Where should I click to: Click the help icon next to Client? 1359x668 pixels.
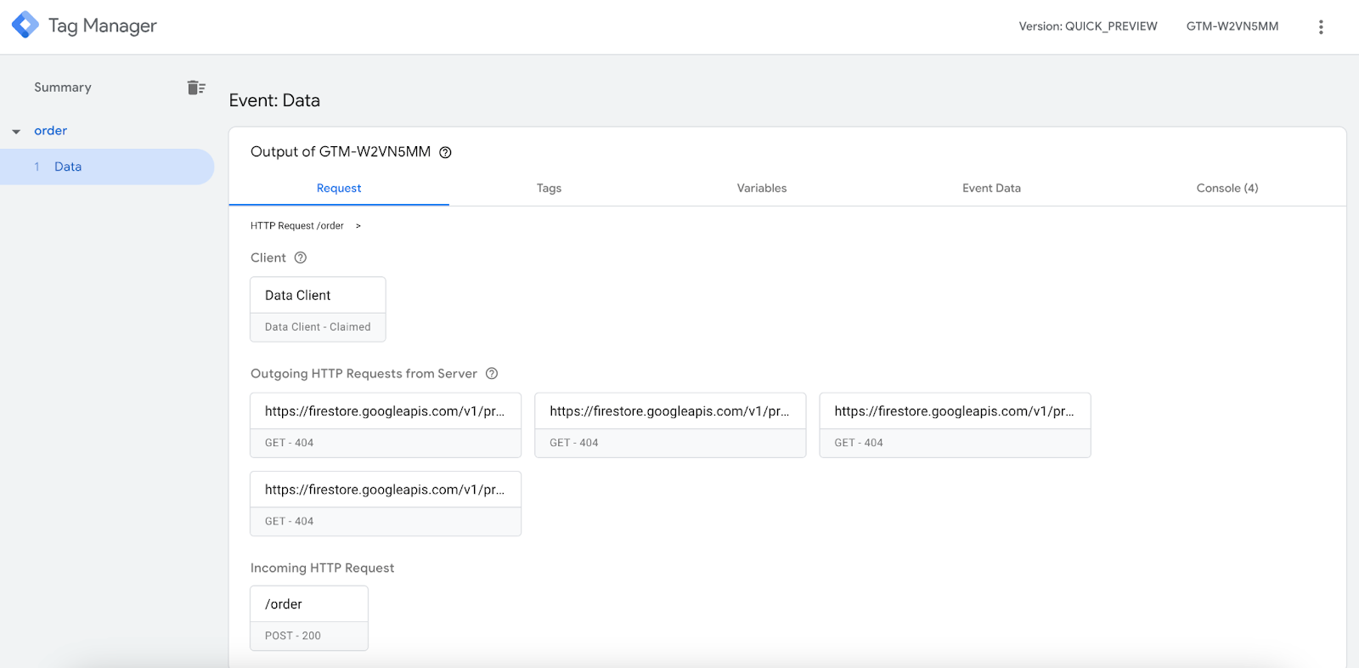tap(300, 258)
